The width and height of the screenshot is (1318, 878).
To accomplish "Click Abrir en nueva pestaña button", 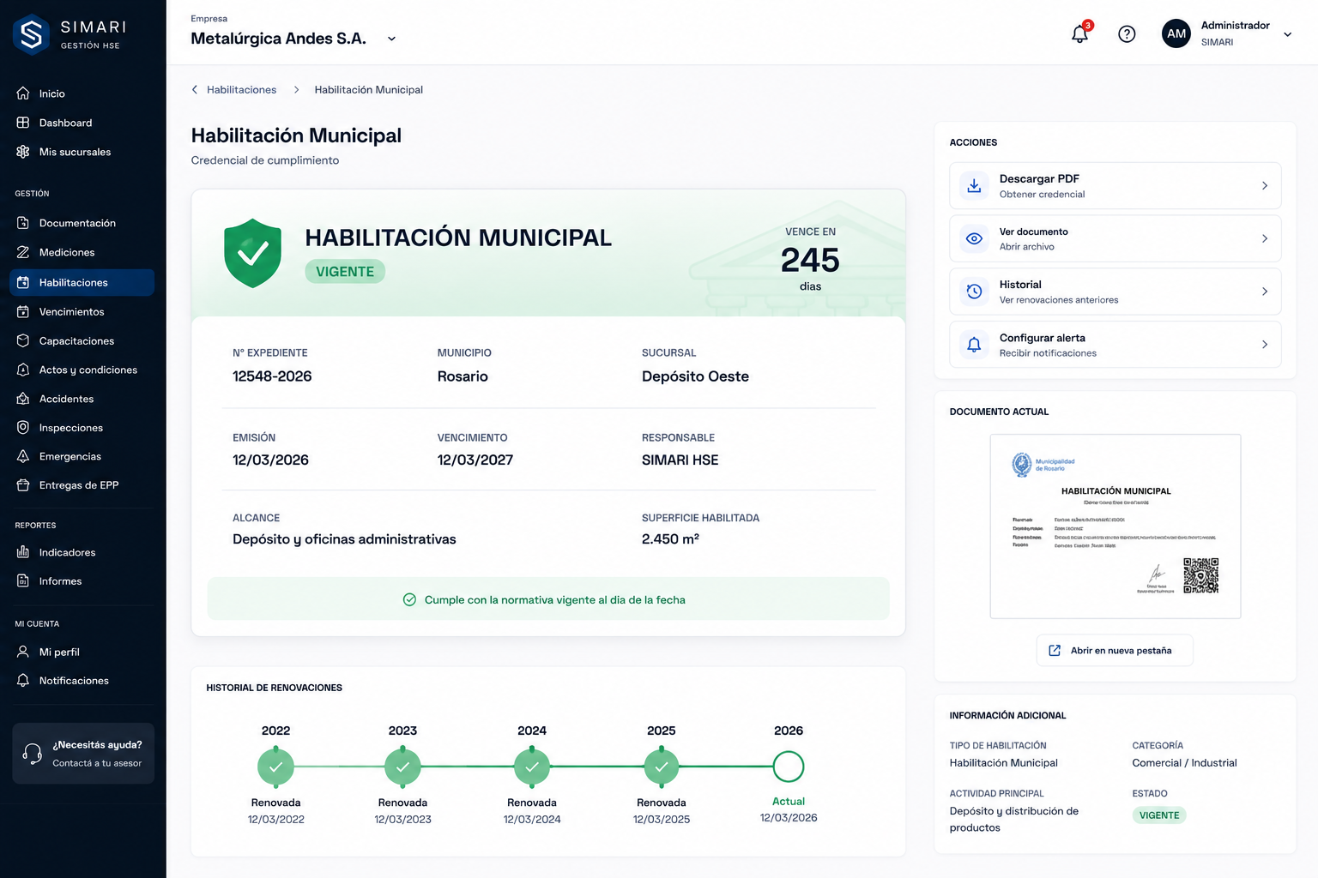I will point(1115,651).
